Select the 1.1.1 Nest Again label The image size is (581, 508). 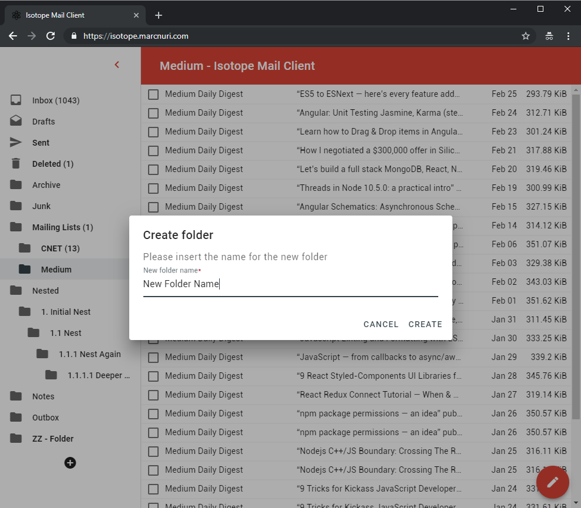pyautogui.click(x=90, y=354)
